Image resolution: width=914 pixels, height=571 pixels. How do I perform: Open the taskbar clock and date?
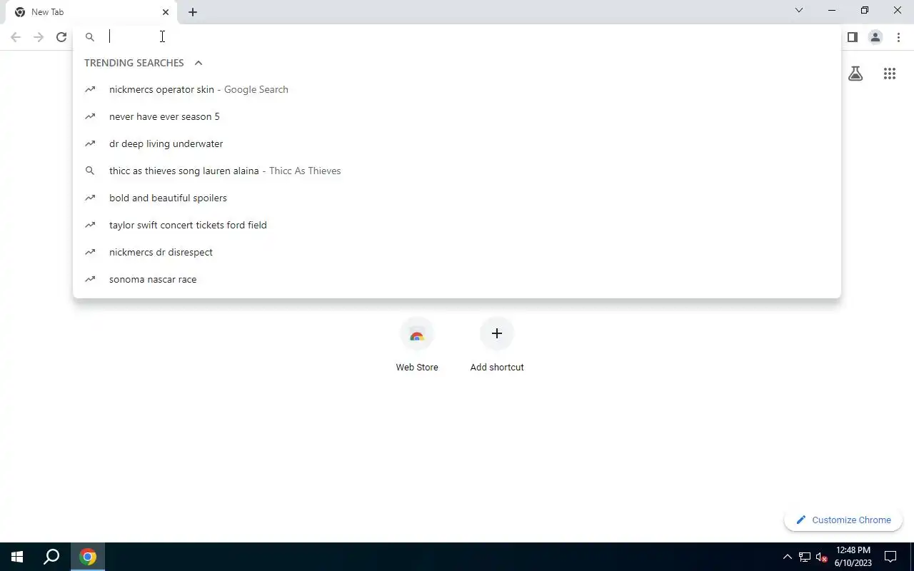coord(853,557)
